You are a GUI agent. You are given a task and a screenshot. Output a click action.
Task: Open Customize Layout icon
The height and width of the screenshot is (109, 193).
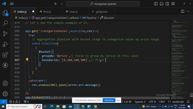pyautogui.click(x=173, y=4)
